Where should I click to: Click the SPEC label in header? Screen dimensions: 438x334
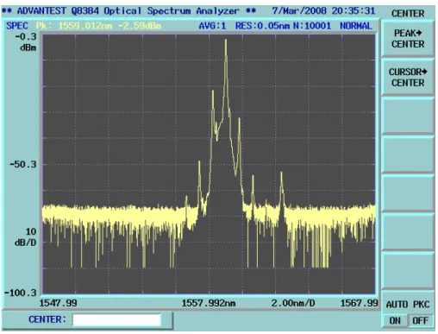click(17, 26)
